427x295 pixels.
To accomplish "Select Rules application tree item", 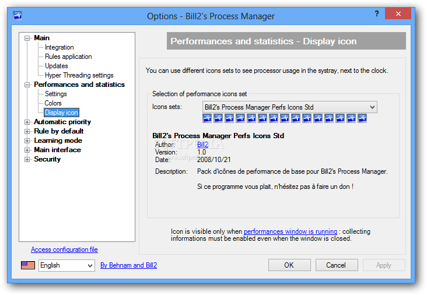I will coord(68,57).
